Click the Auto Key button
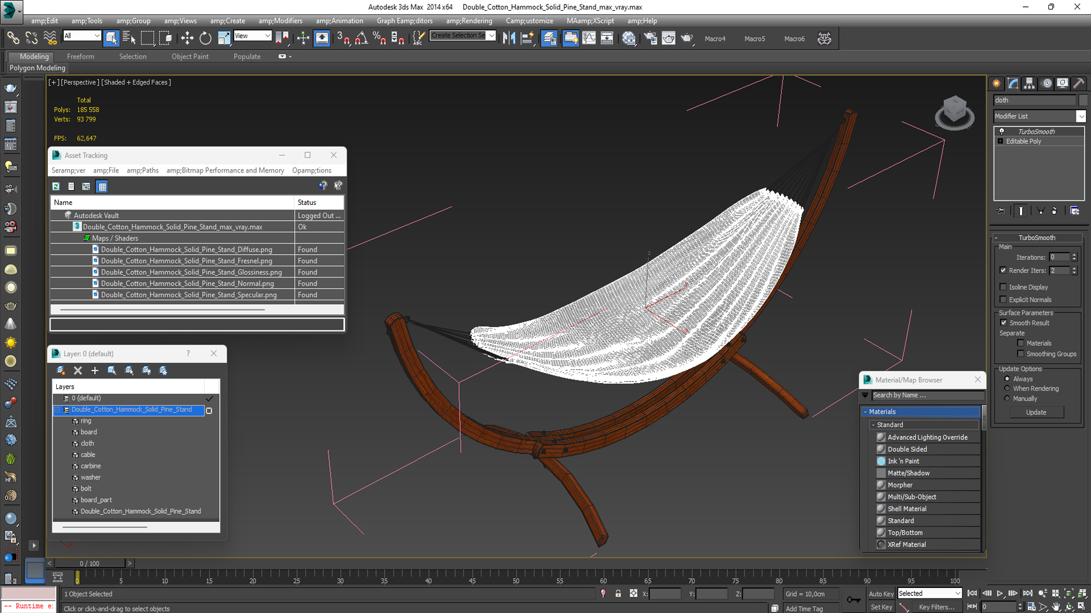The height and width of the screenshot is (613, 1091). (x=881, y=594)
